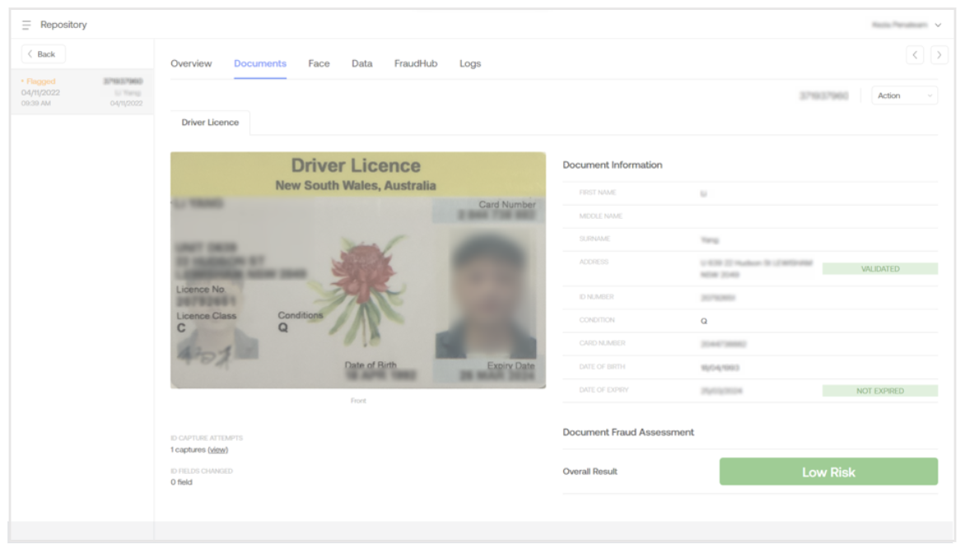The height and width of the screenshot is (548, 965).
Task: Go back using the Back button
Action: tap(43, 54)
